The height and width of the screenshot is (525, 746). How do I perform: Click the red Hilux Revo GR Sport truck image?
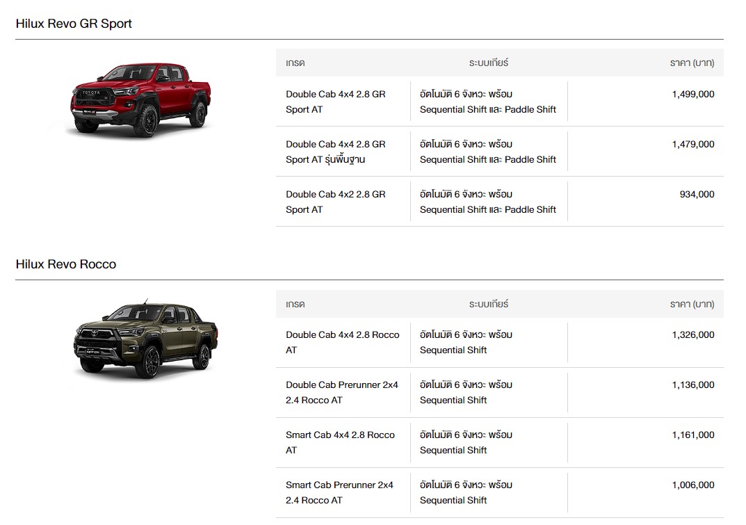[140, 99]
